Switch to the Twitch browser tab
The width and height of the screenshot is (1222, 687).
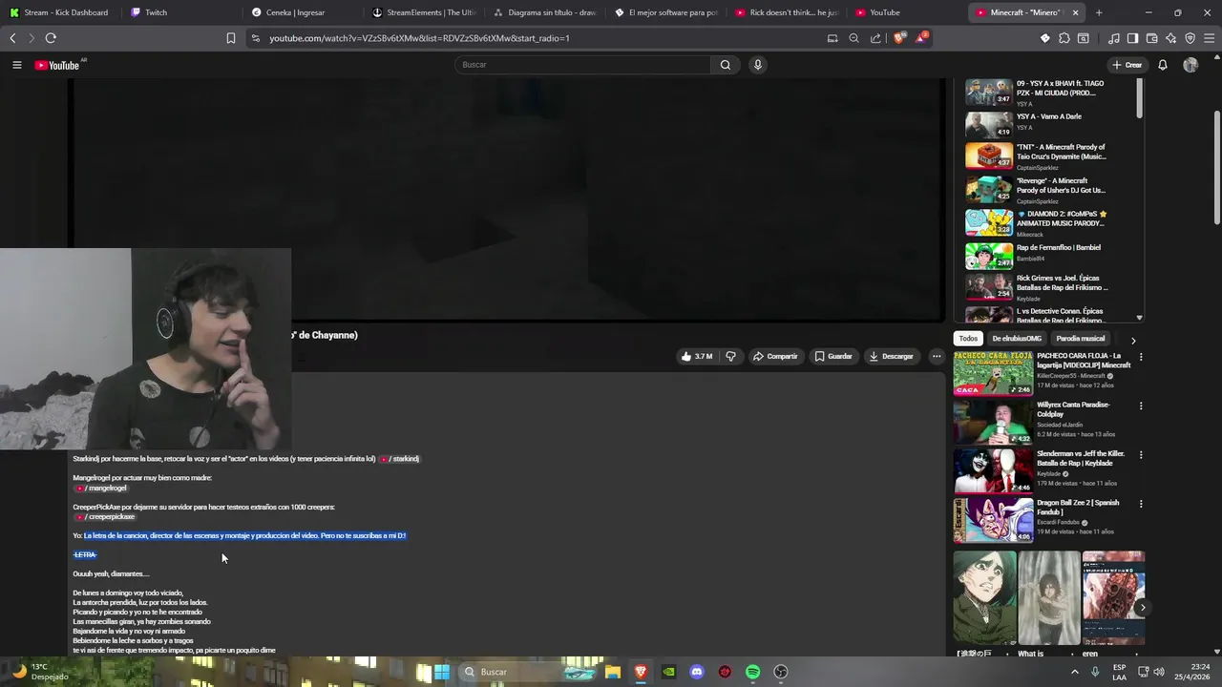pyautogui.click(x=179, y=12)
